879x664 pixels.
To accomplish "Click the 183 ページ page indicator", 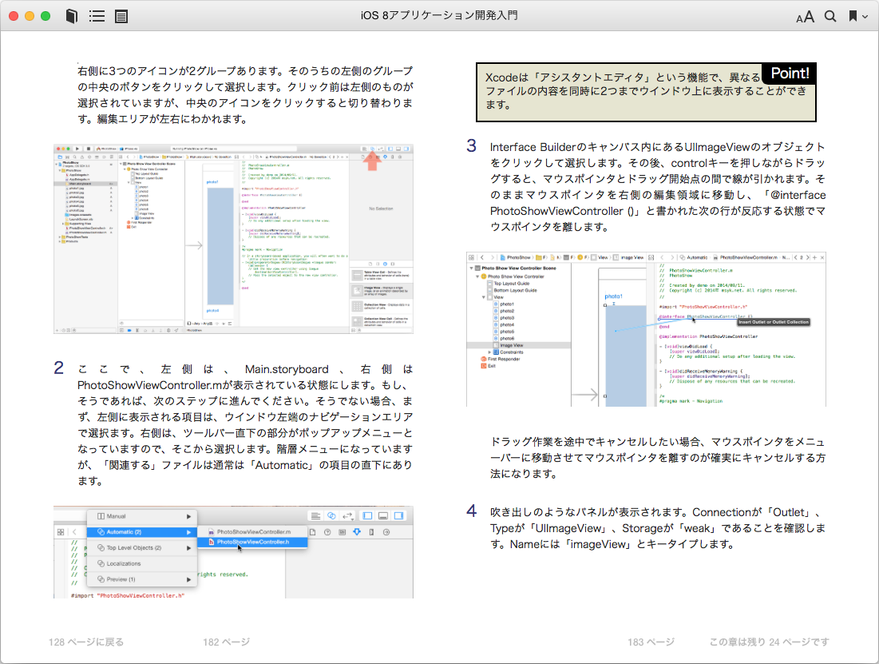I will tap(651, 642).
